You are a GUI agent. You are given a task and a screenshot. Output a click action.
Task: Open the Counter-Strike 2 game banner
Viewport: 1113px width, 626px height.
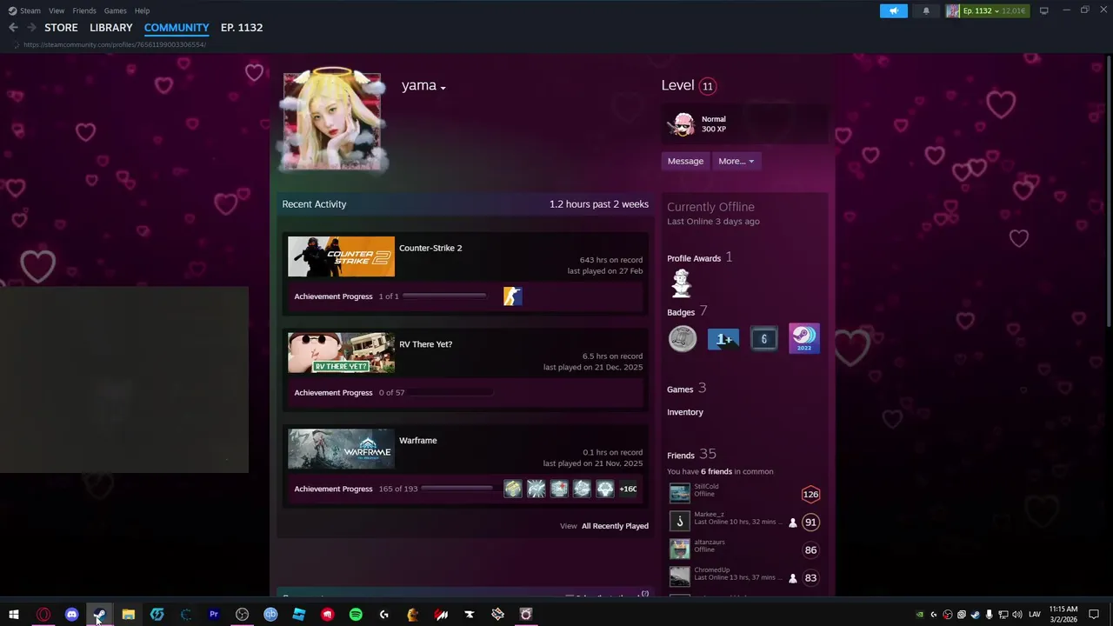pos(341,256)
